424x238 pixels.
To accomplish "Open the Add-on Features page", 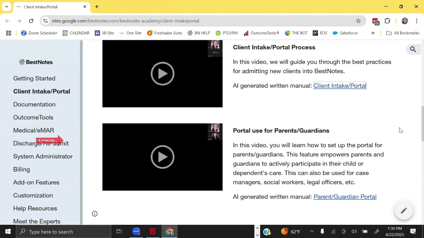I will click(x=36, y=182).
